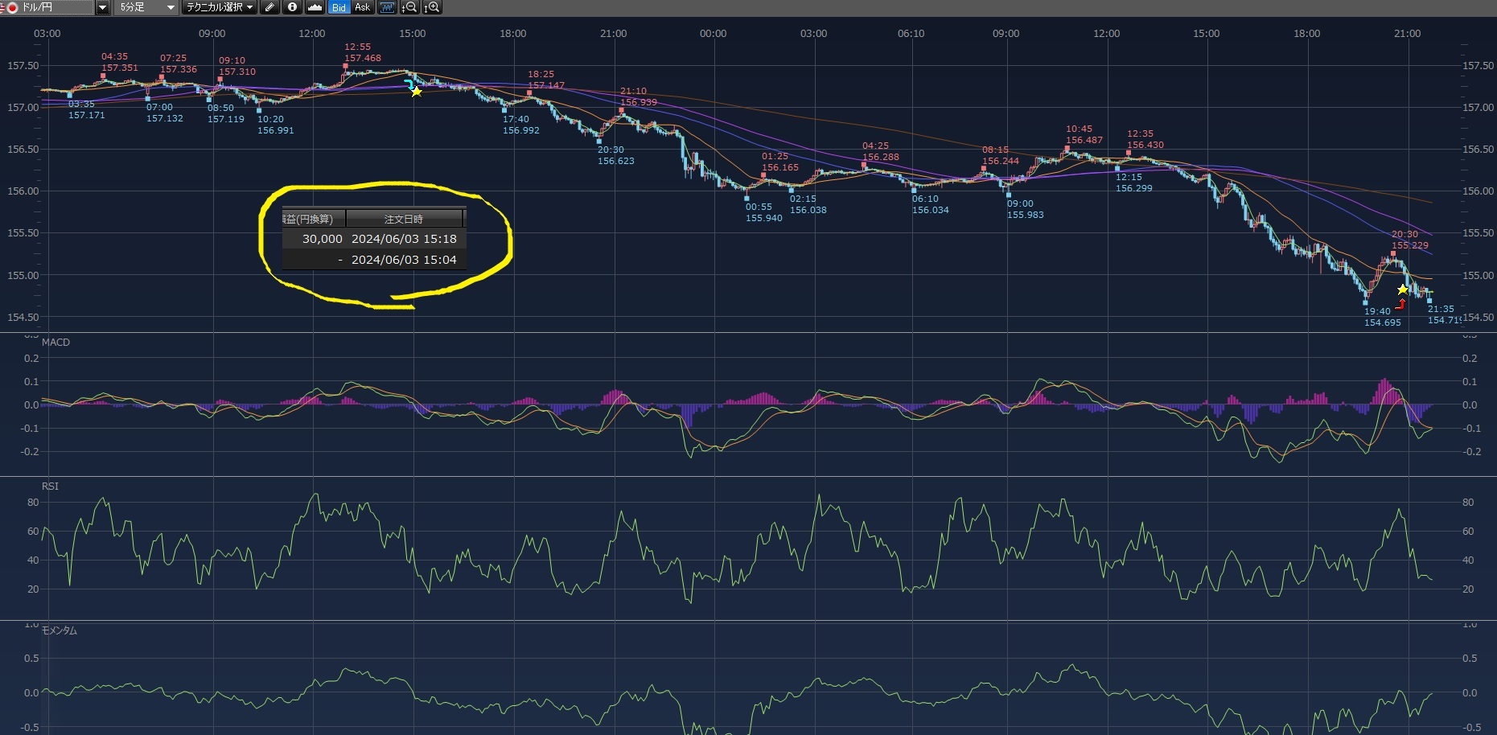Click the 益(円換算) column header

[313, 219]
